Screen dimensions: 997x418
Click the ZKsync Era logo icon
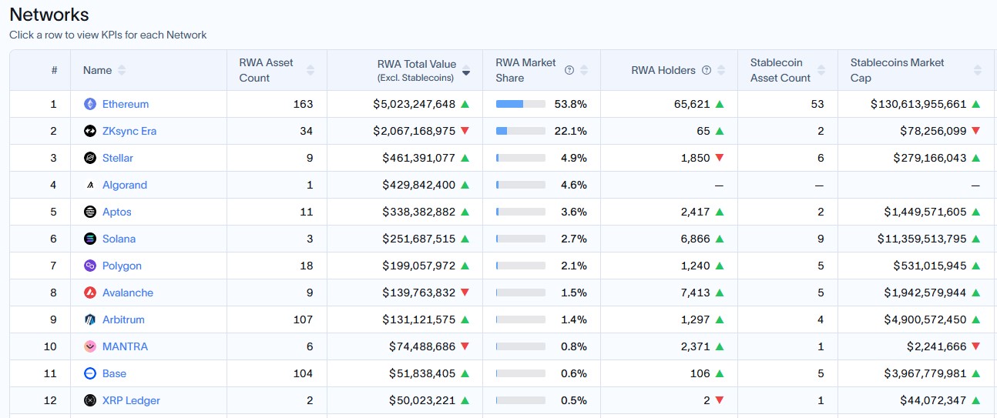click(x=90, y=131)
